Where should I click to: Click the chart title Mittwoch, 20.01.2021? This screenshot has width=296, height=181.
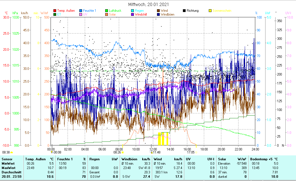coord(148,5)
